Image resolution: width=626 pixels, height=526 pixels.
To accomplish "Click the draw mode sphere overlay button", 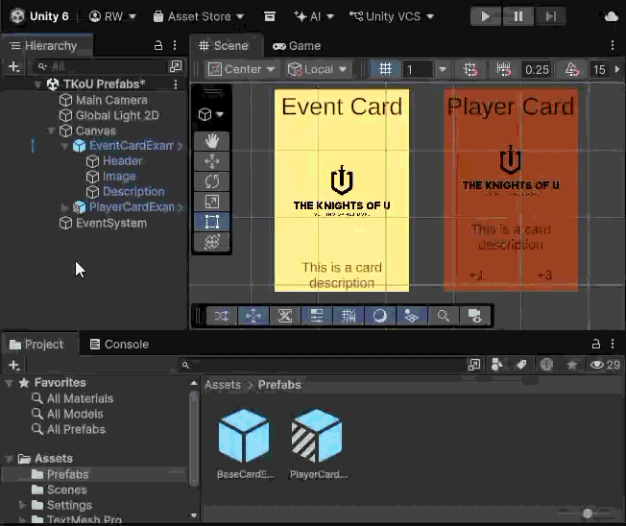I will (379, 316).
